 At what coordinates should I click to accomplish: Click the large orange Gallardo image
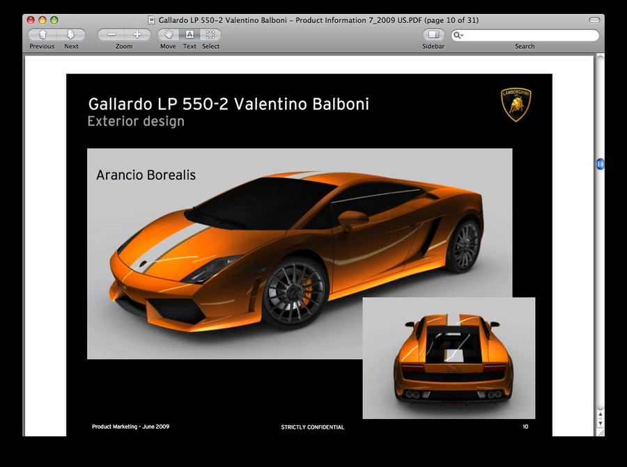click(279, 251)
